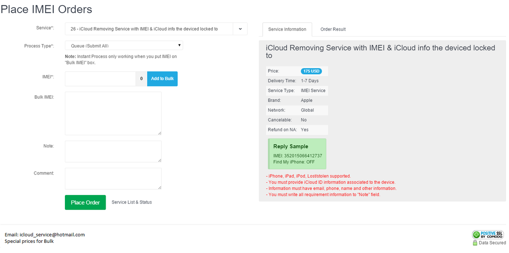Open the Service dropdown chevron
This screenshot has width=509, height=253.
(x=240, y=29)
